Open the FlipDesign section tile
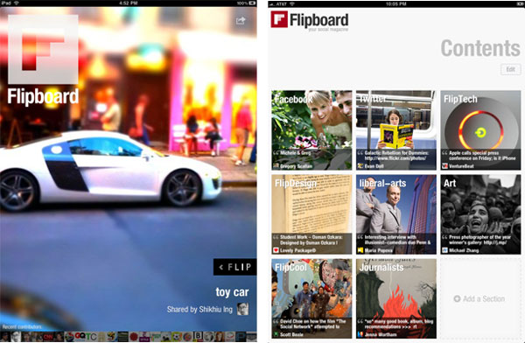525x343 pixels. pos(311,214)
